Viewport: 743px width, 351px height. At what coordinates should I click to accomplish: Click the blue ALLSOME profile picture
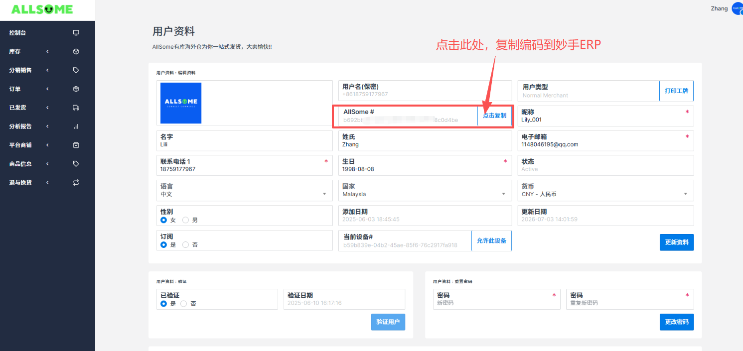coord(181,103)
